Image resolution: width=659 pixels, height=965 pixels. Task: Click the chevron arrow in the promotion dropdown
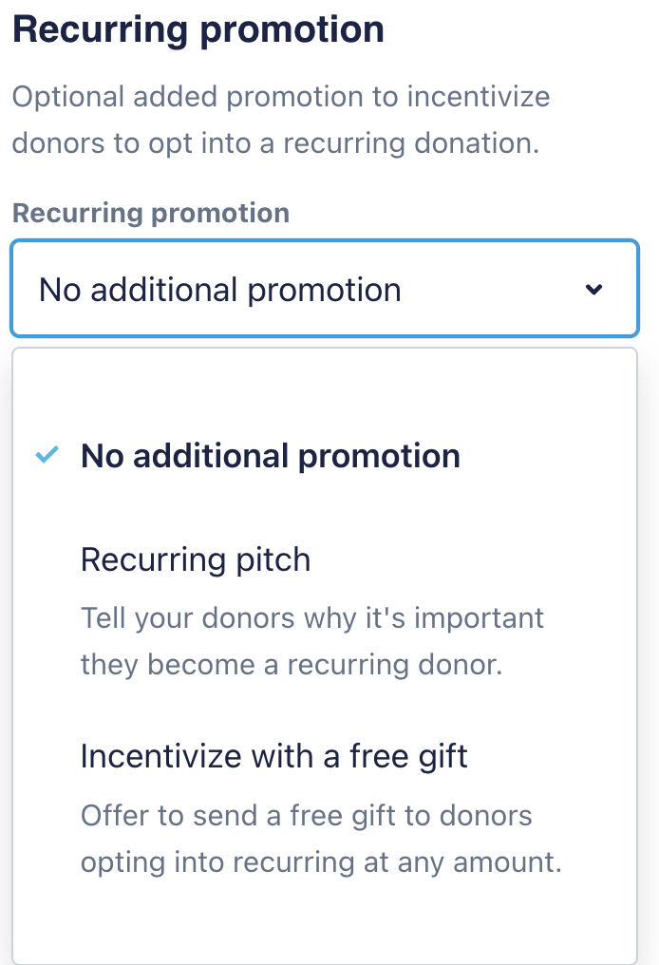pos(594,290)
